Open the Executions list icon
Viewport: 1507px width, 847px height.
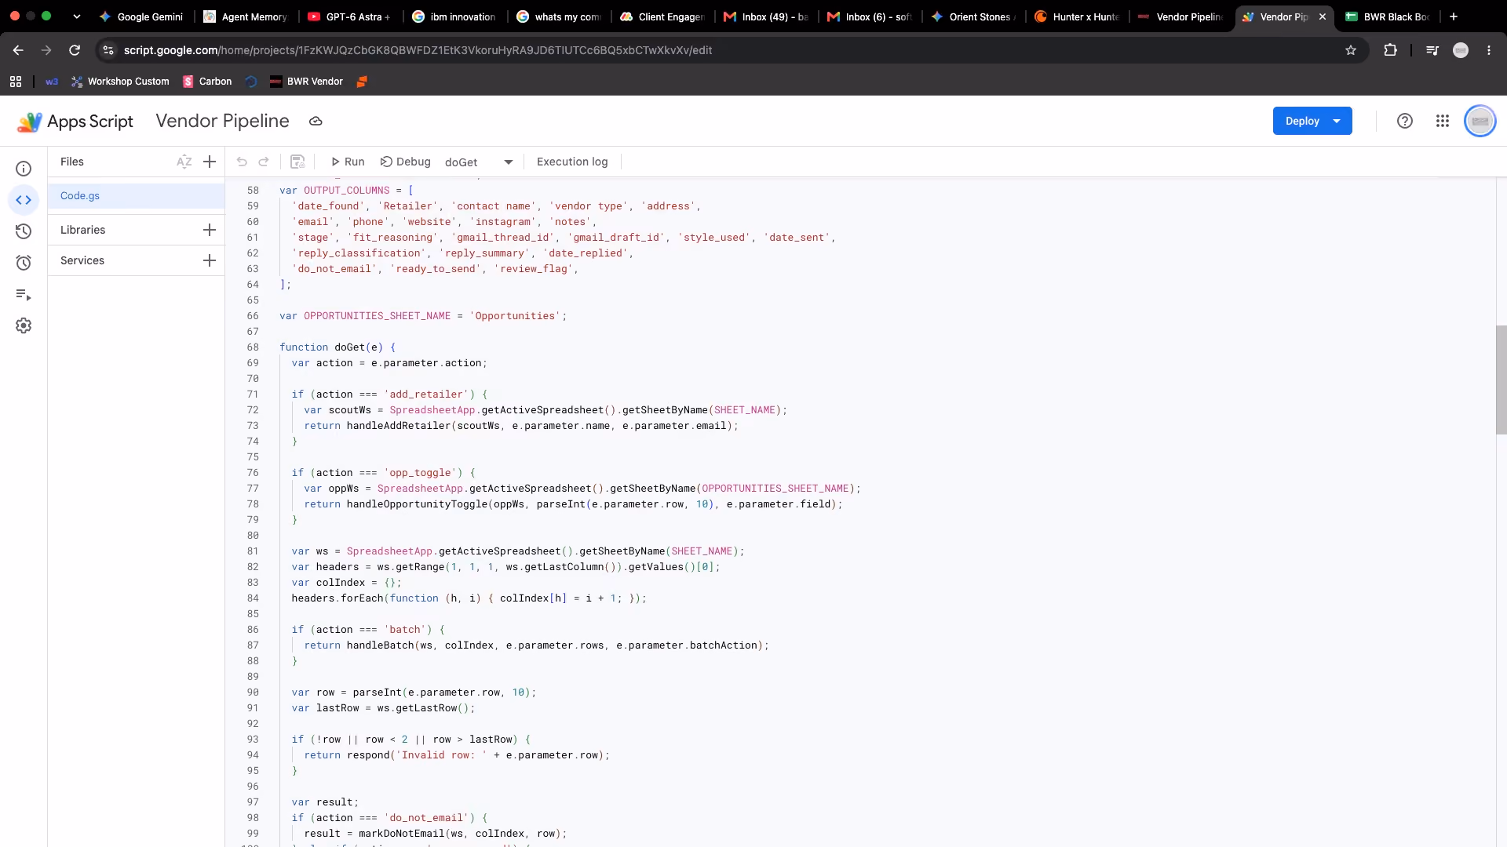click(24, 294)
